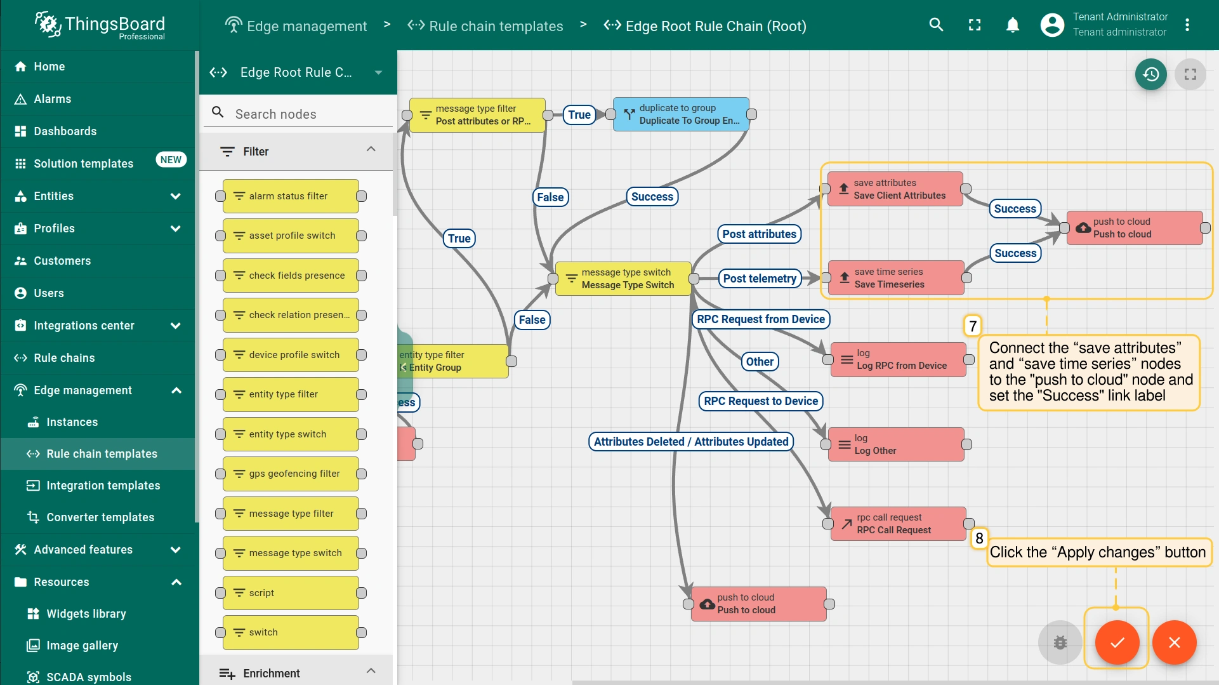
Task: Go to Integration templates page
Action: coord(103,486)
